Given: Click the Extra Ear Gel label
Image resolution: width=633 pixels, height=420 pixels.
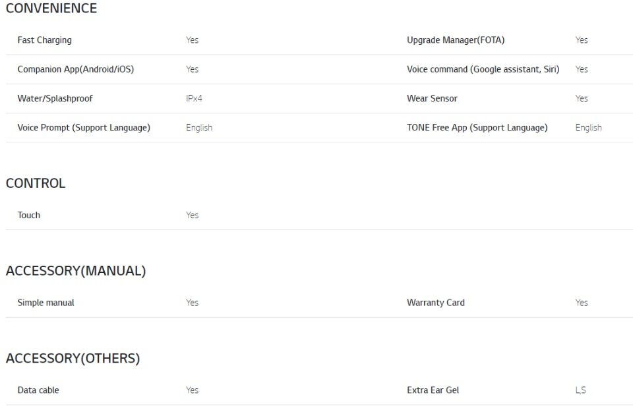Looking at the screenshot, I should (433, 390).
